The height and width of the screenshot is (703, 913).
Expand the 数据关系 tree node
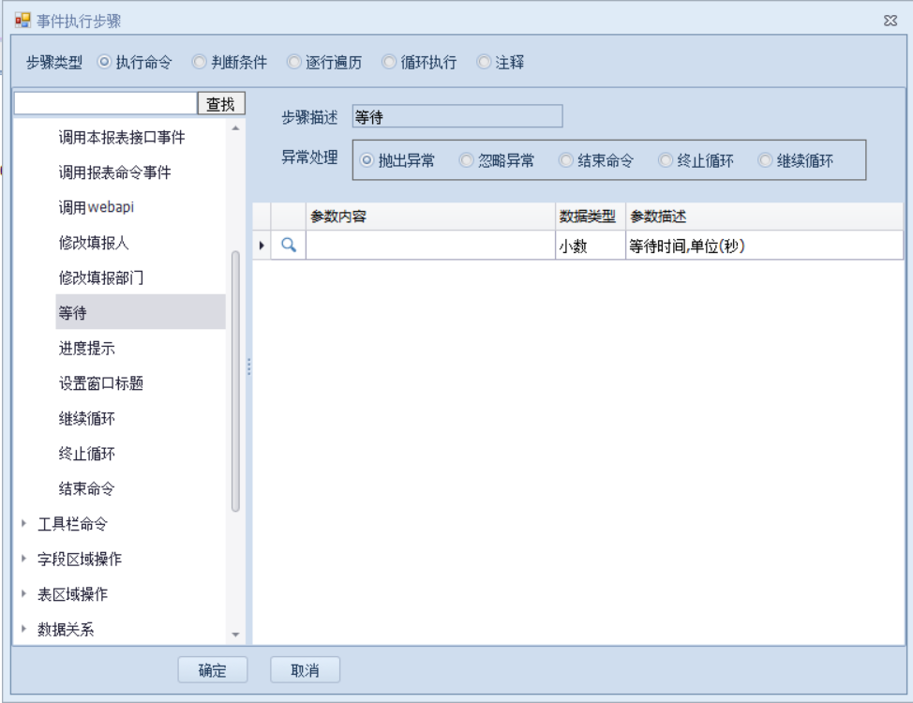[24, 630]
